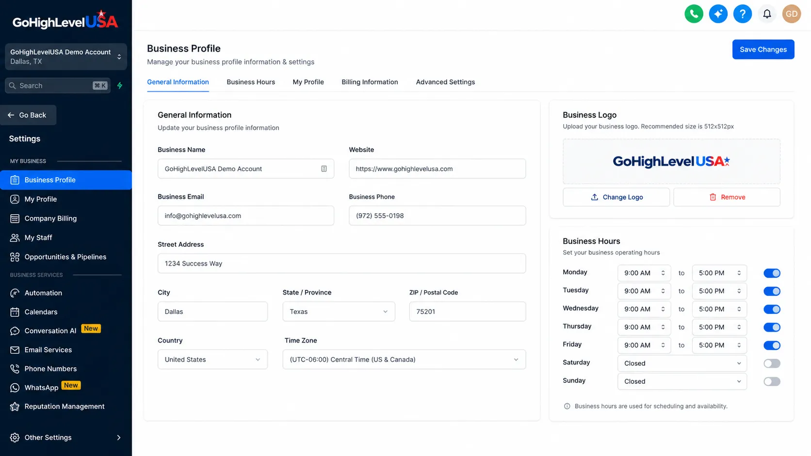Click the Conversation AI chat icon
This screenshot has width=811, height=456.
(x=15, y=331)
